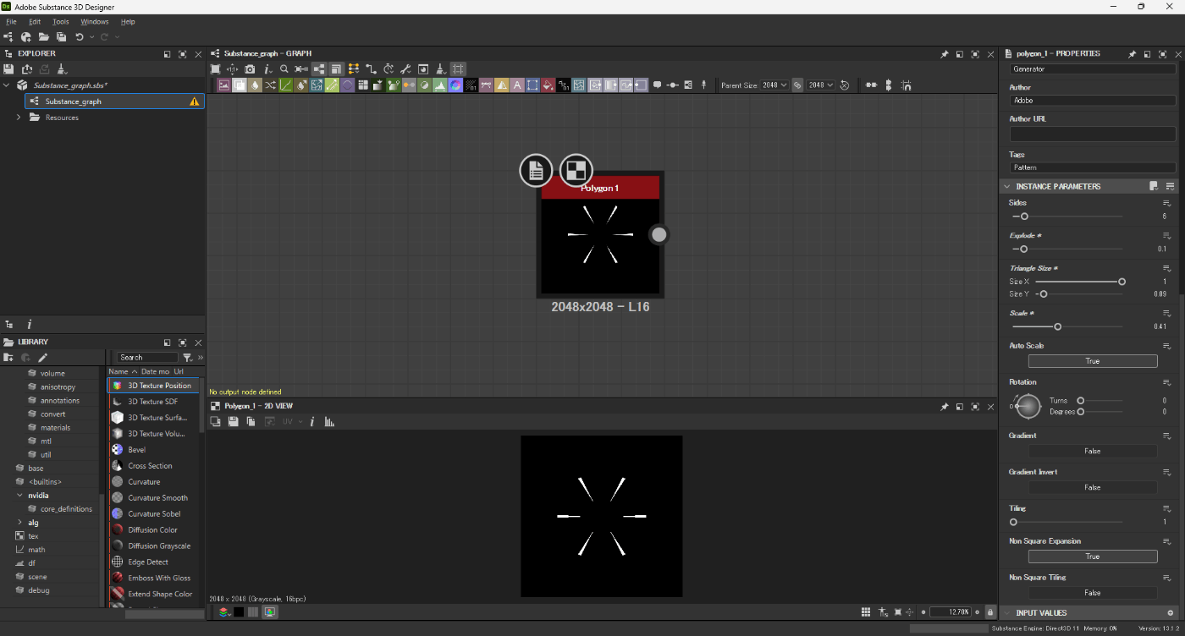Open the Parent Size height dropdown

pos(820,85)
